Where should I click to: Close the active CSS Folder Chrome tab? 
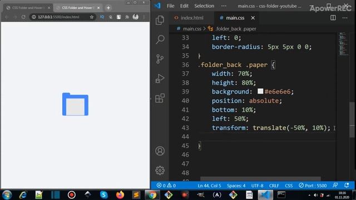click(x=98, y=8)
